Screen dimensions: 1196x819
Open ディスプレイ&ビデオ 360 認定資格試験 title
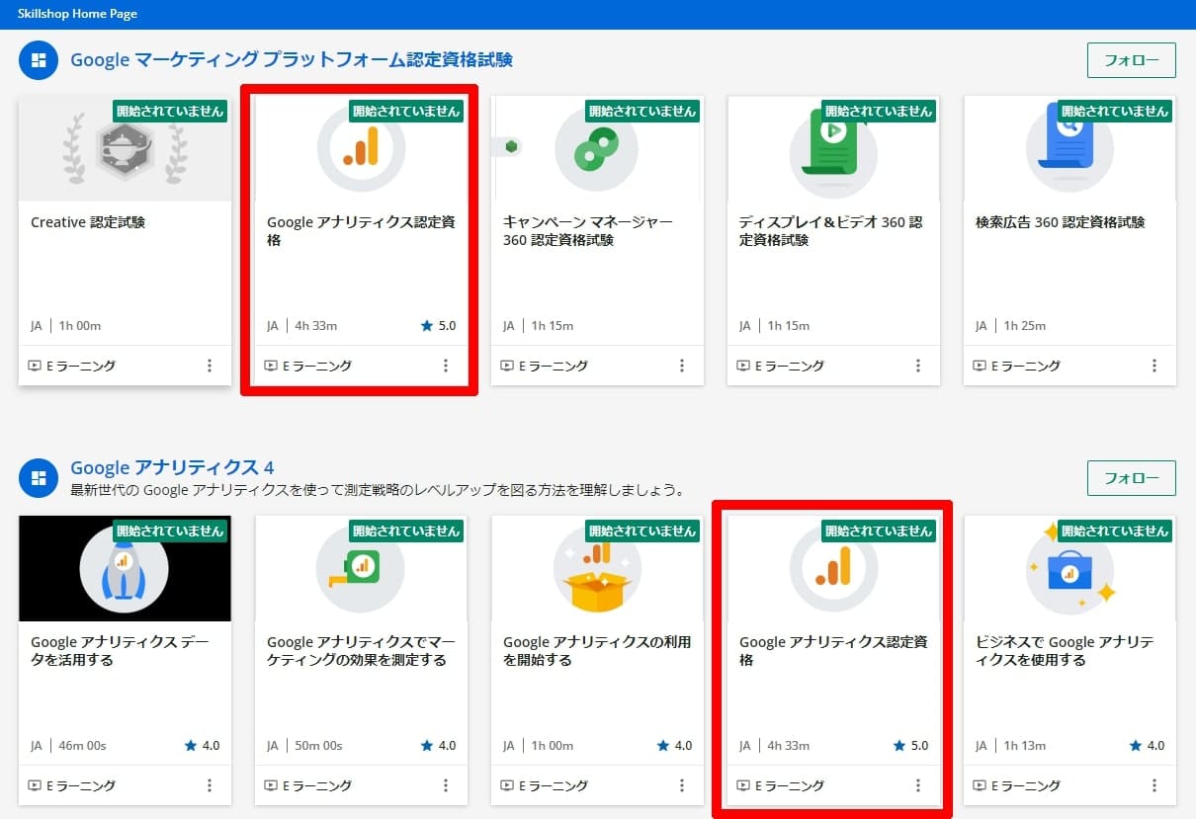pos(830,231)
